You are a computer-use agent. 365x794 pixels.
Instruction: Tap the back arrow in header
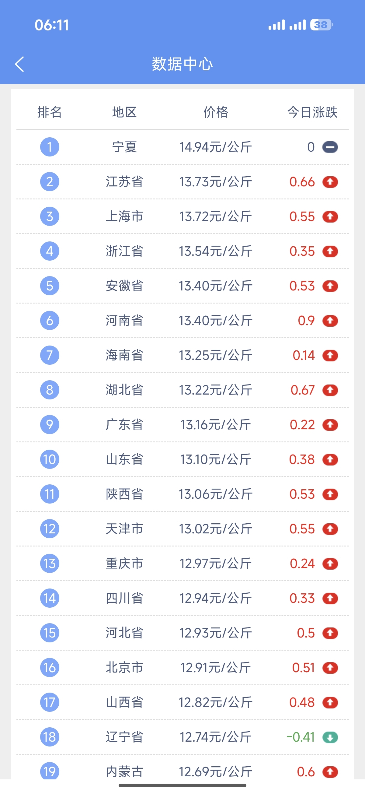[19, 64]
